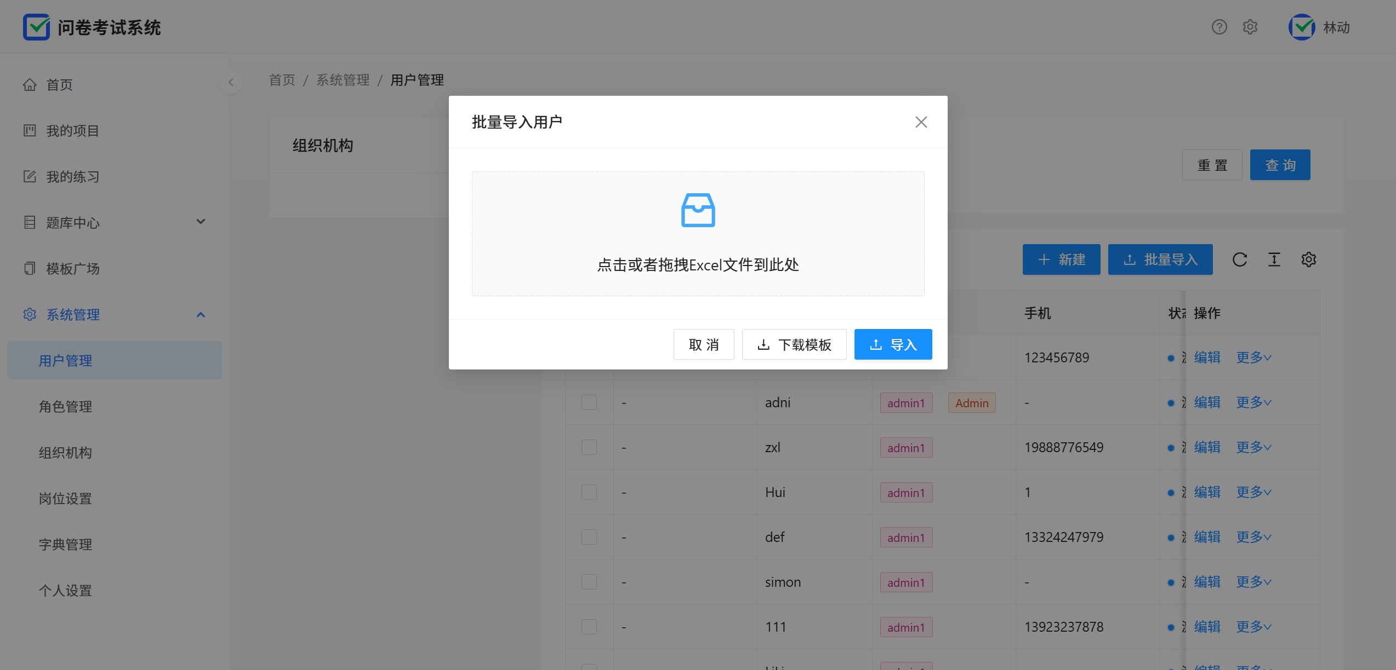1396x670 pixels.
Task: Collapse the sidebar with arrow toggle
Action: point(231,82)
